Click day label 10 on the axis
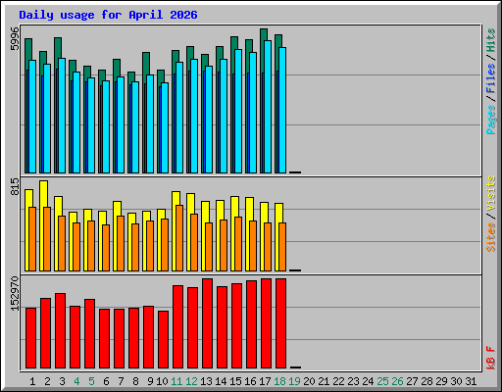The width and height of the screenshot is (502, 392). [162, 381]
